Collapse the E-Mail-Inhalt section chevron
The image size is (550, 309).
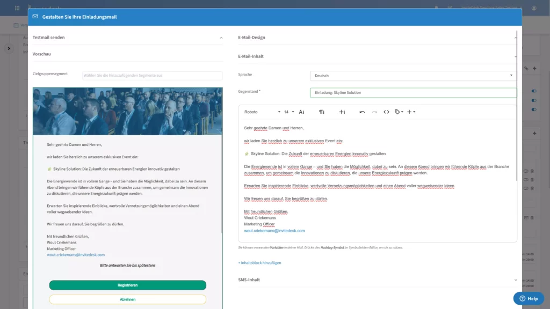click(x=515, y=56)
